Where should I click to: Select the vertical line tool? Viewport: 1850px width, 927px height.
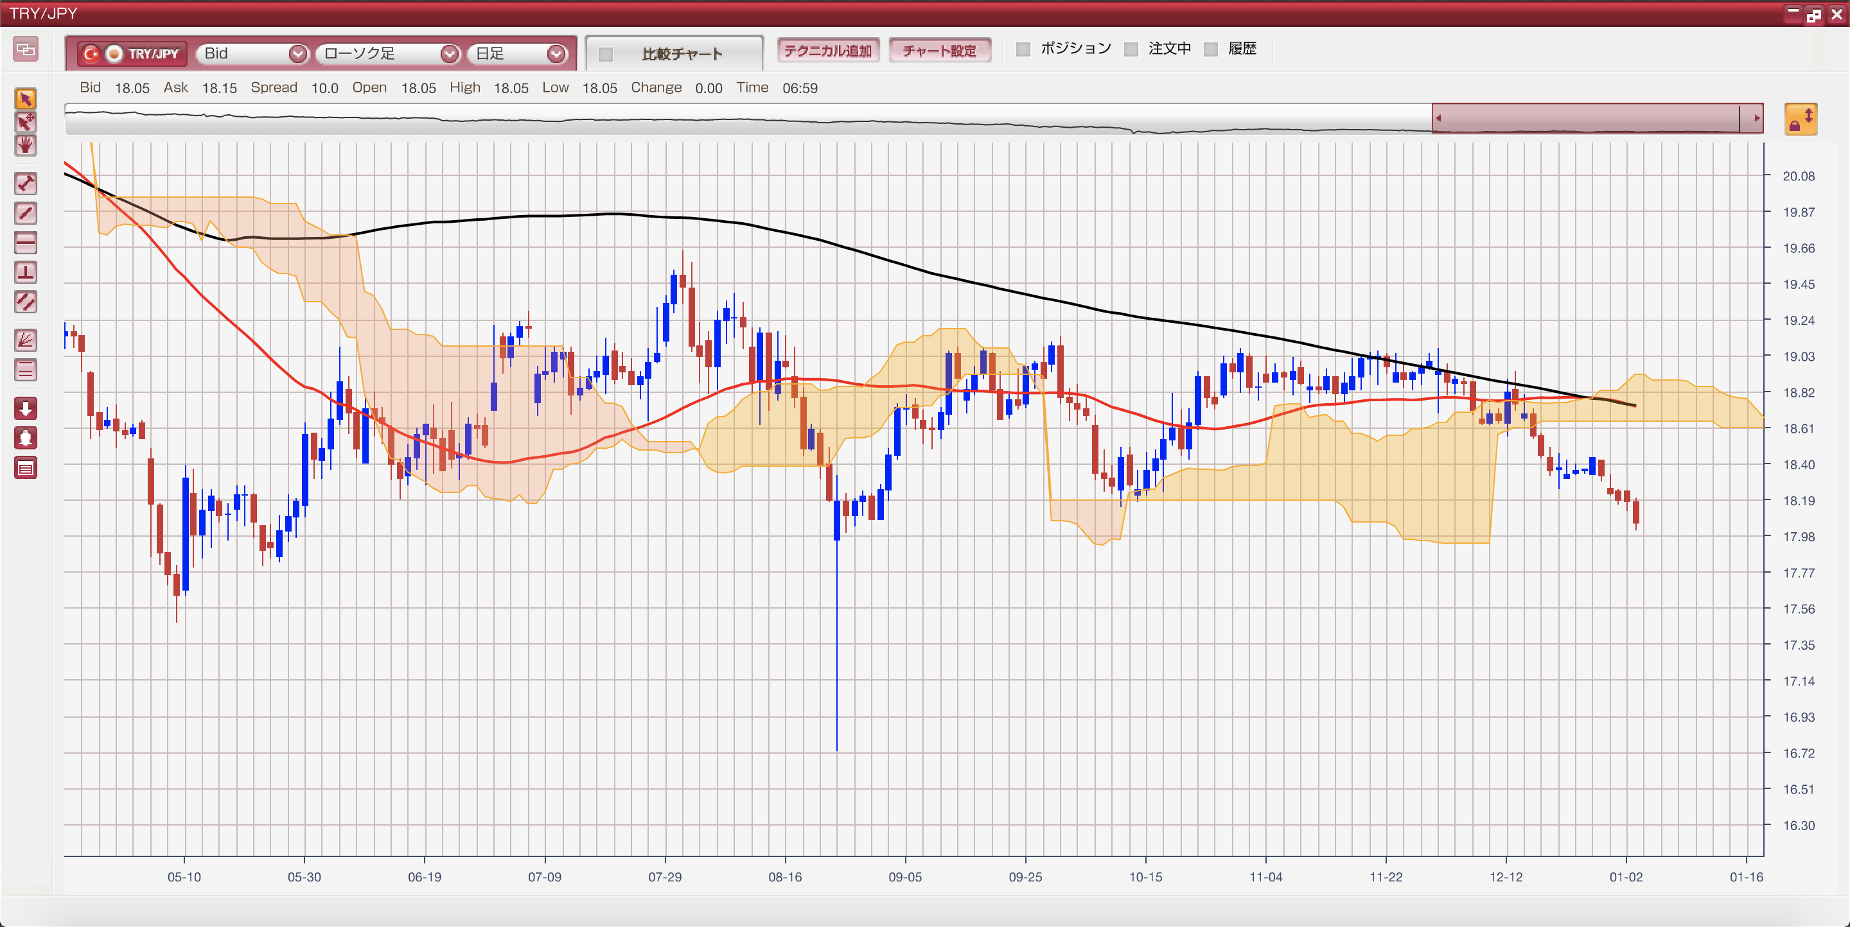26,272
